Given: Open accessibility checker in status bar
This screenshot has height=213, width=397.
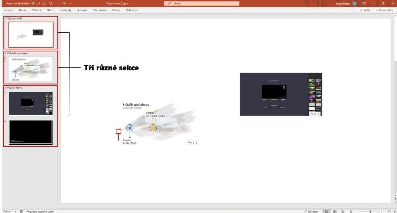Looking at the screenshot, I should [x=21, y=211].
